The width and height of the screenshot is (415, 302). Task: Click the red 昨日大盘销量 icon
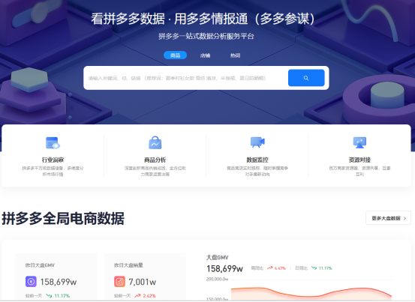coord(119,281)
